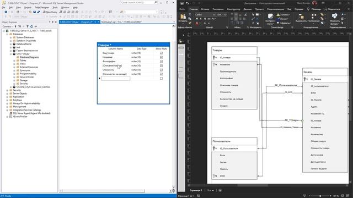Click the Страница-1 page tab
Screen dimensions: 353x198
[x=196, y=190]
